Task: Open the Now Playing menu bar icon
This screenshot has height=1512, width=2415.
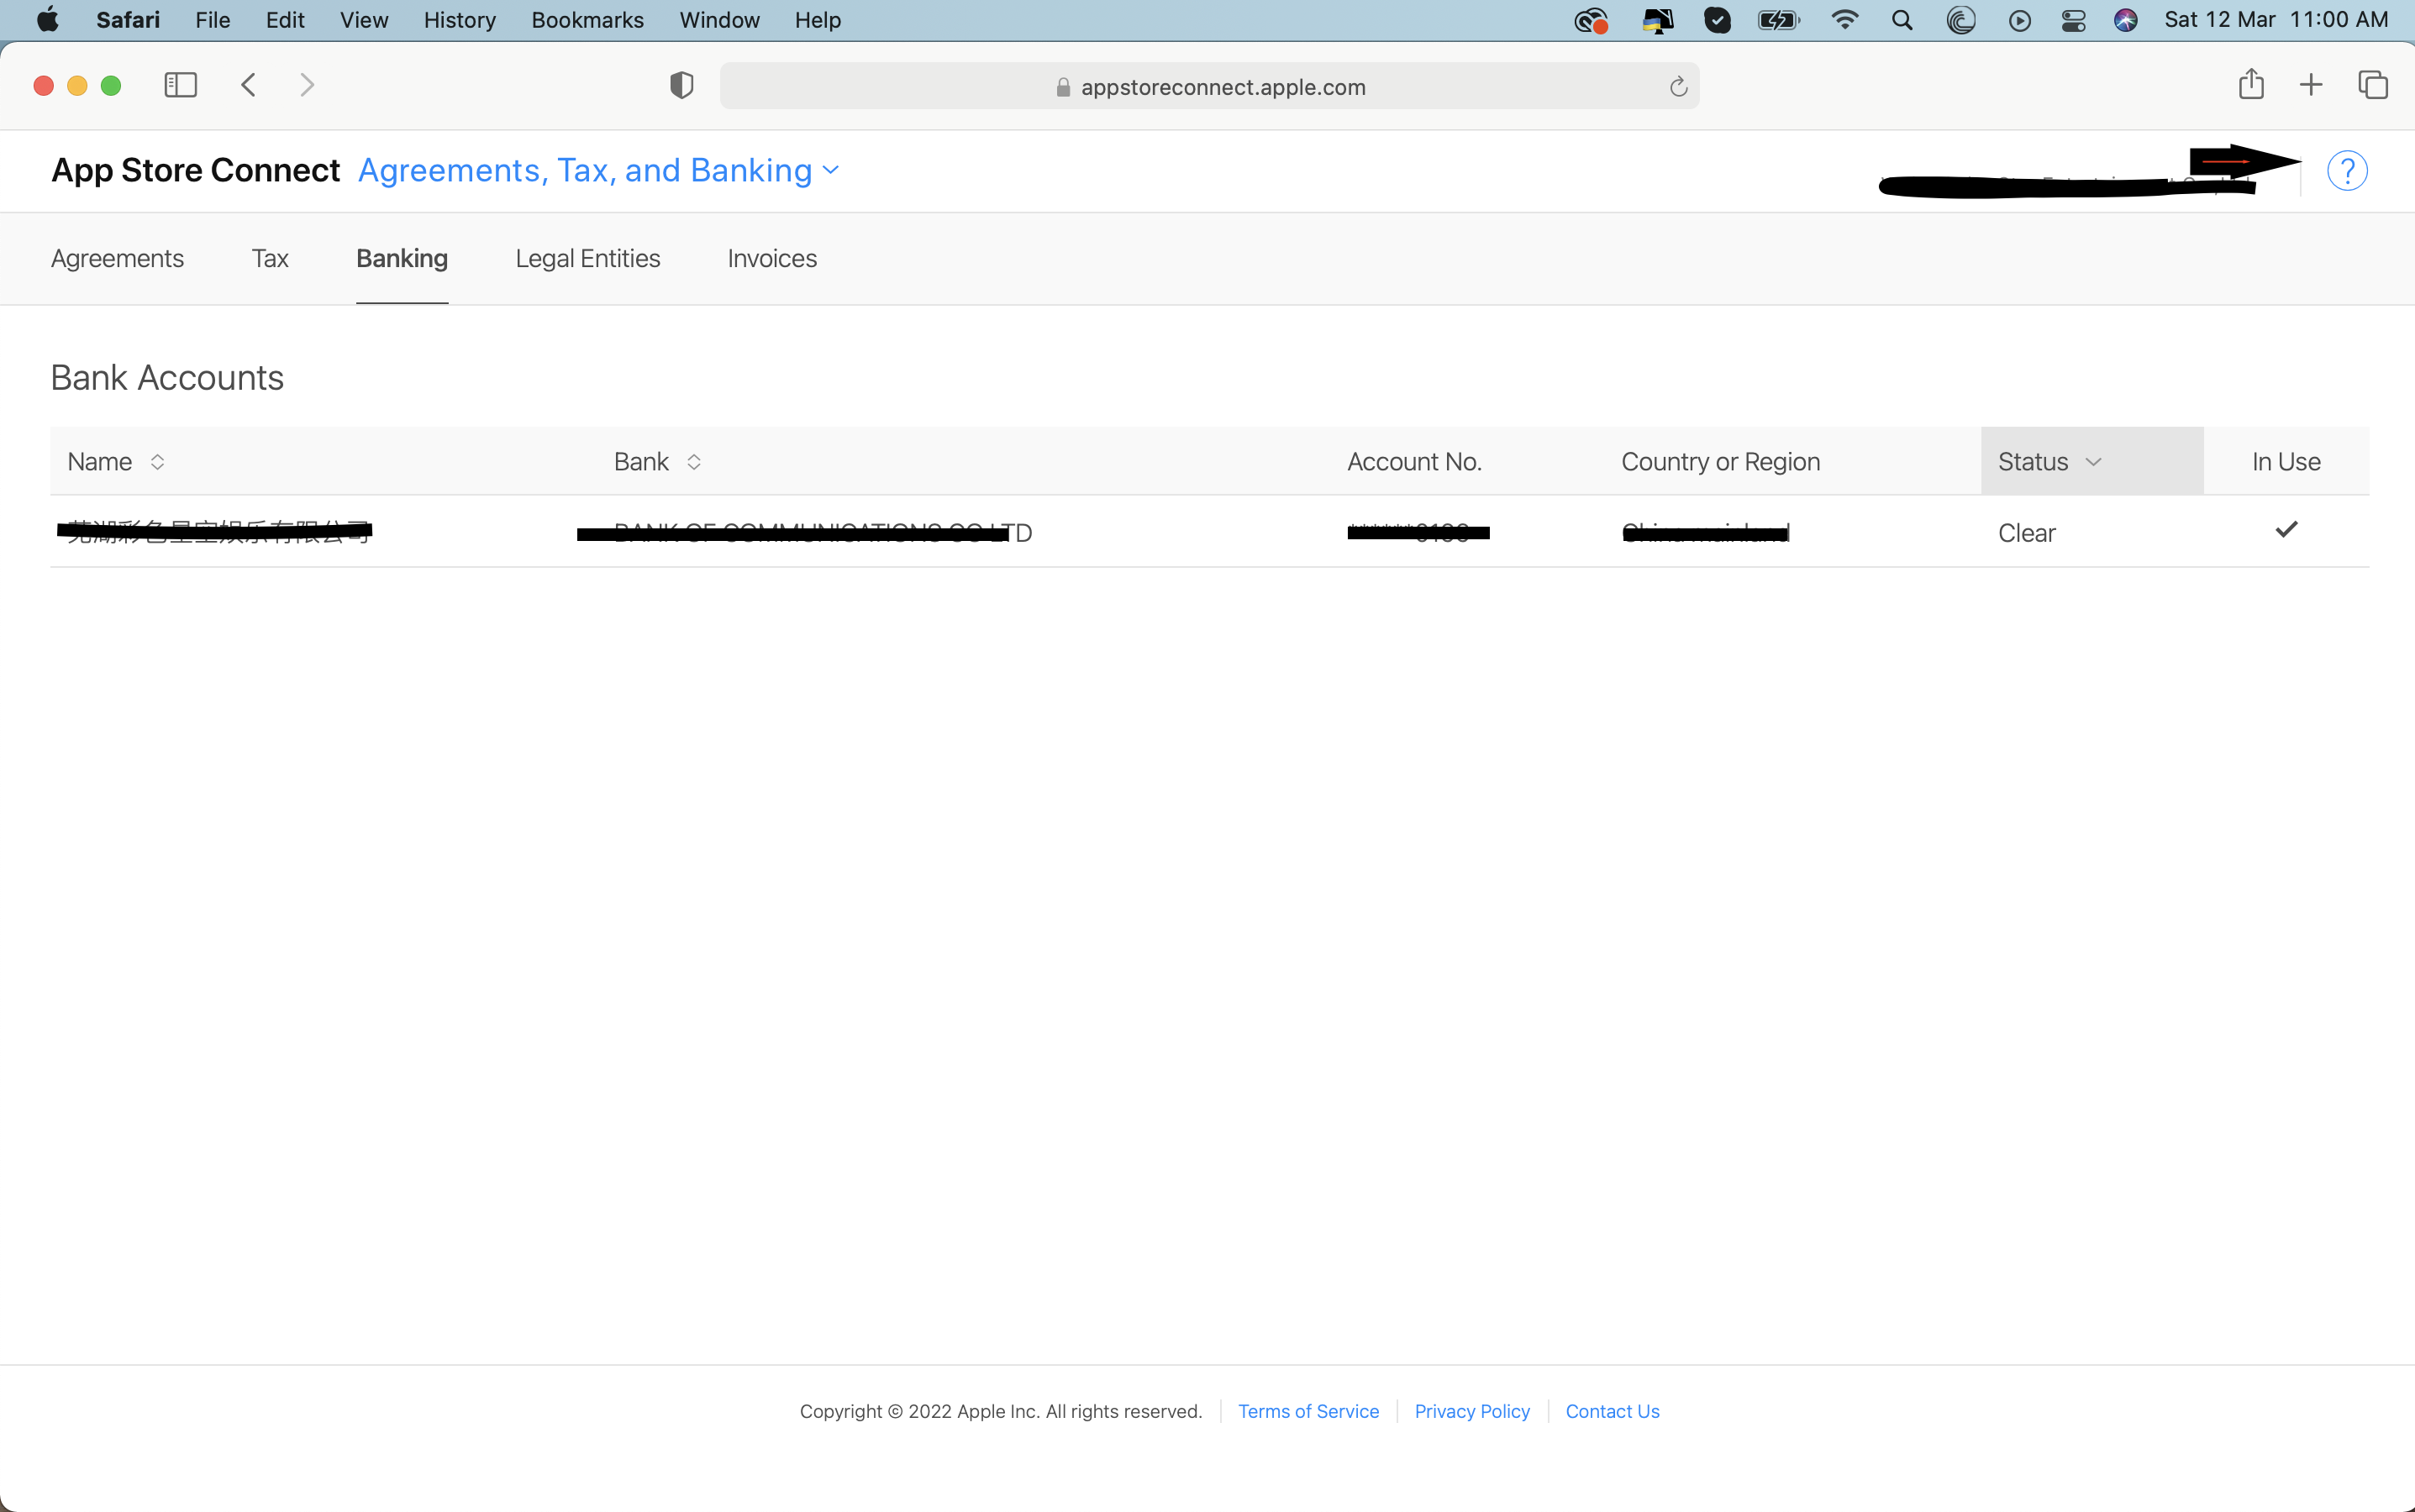Action: coord(2020,20)
